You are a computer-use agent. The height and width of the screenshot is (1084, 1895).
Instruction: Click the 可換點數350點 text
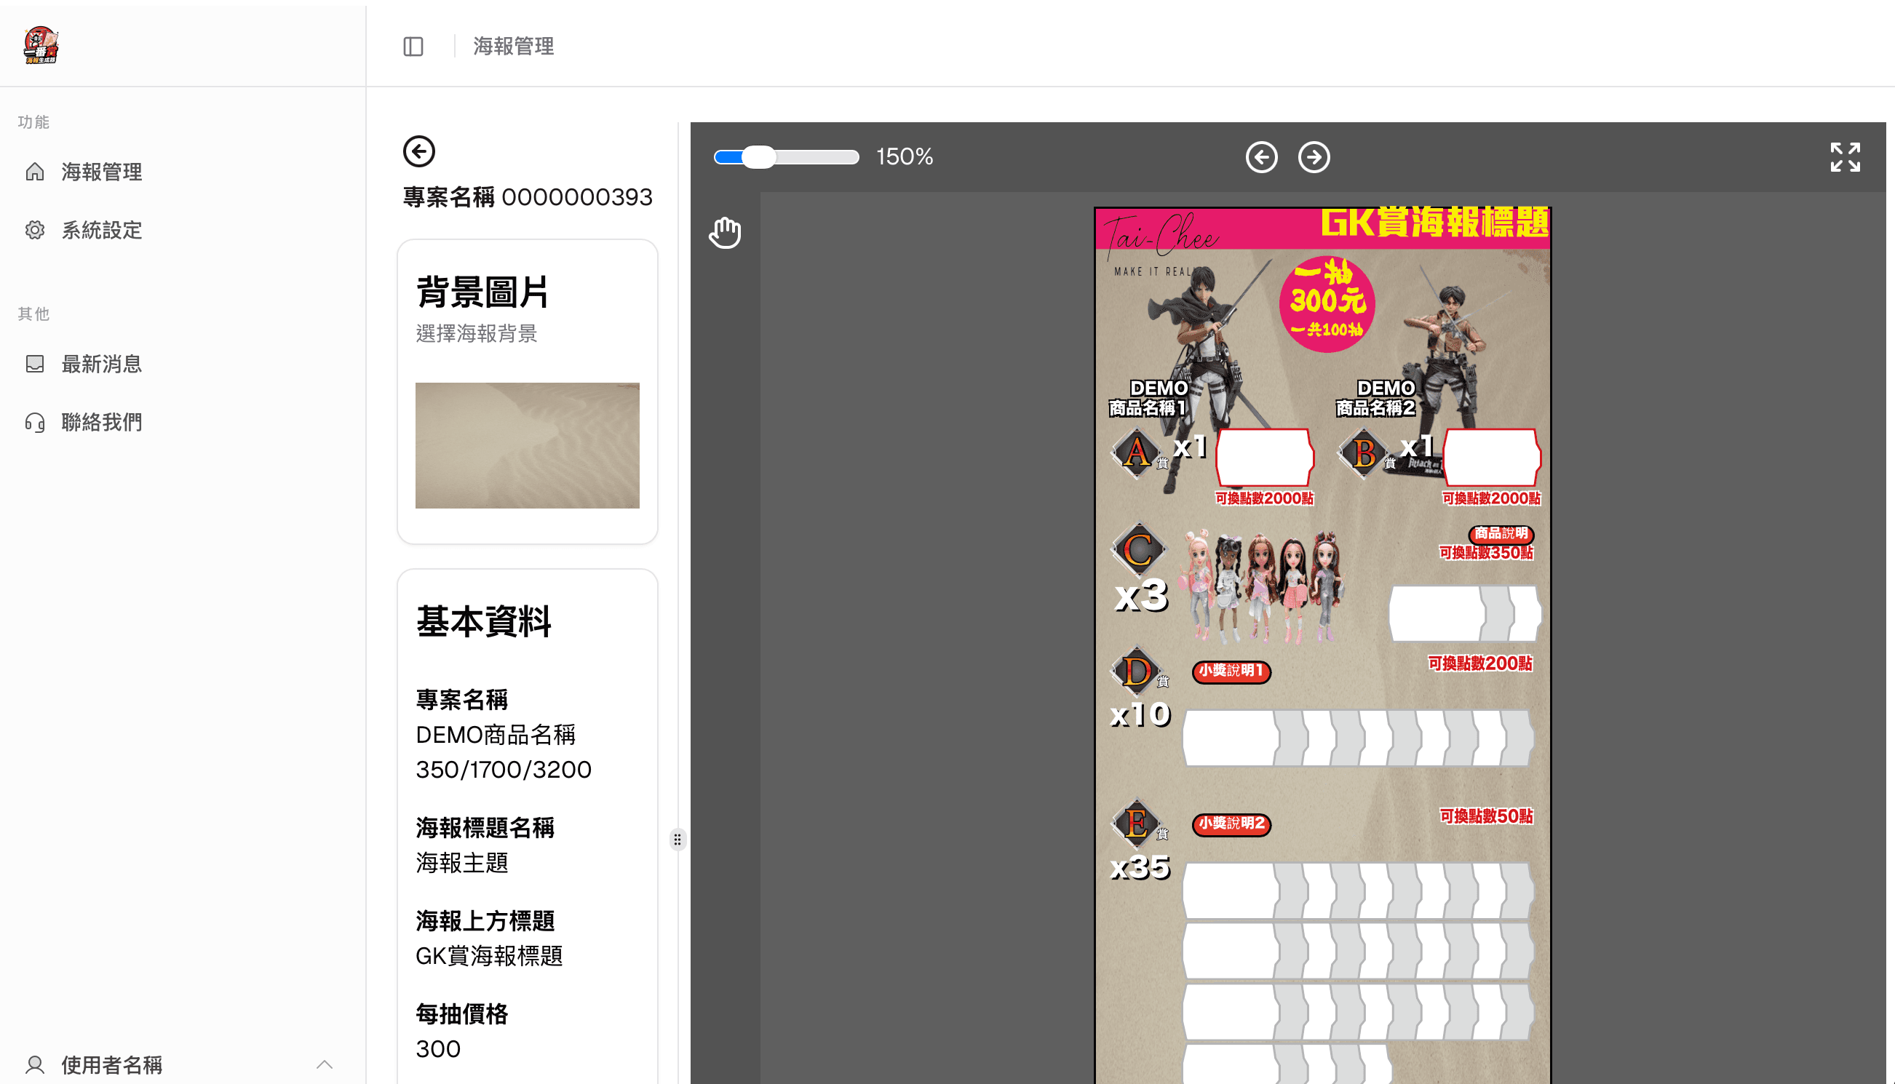click(1486, 552)
